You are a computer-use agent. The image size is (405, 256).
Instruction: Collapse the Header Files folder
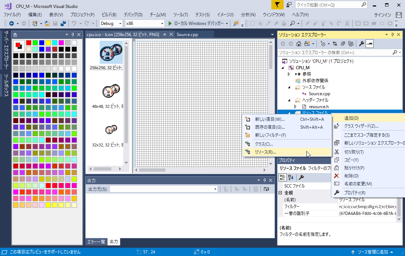289,100
